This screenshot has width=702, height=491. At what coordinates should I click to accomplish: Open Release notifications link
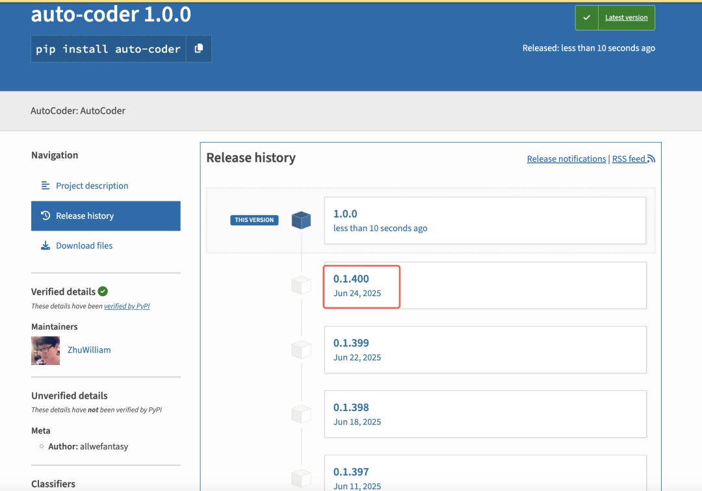[x=566, y=158]
